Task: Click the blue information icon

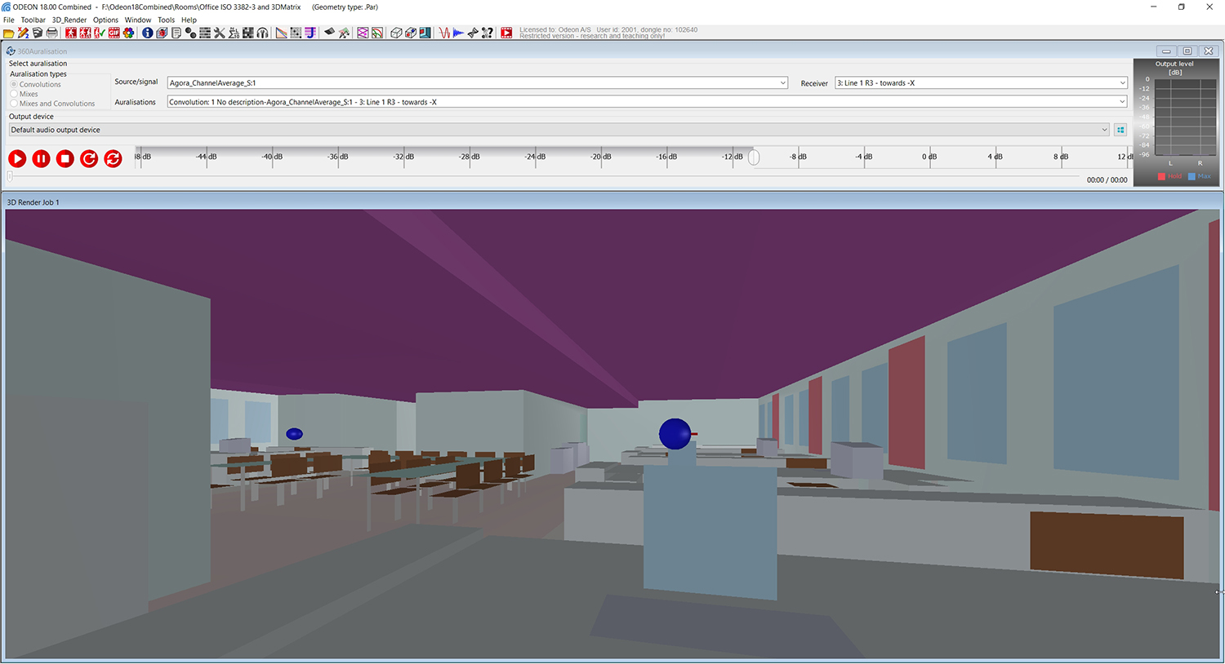Action: [x=148, y=33]
